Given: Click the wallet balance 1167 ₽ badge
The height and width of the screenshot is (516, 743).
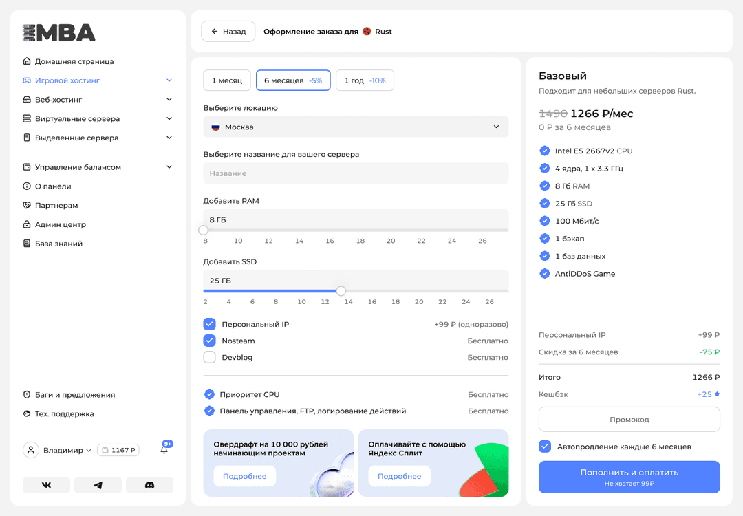Looking at the screenshot, I should click(118, 450).
